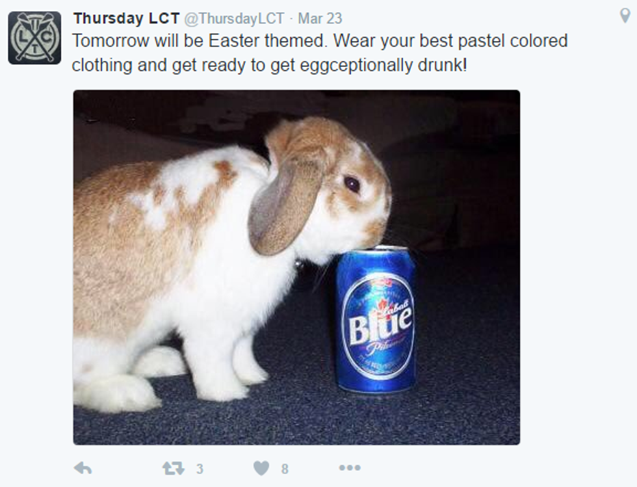Open the Thursday LCT display name
The width and height of the screenshot is (637, 487).
(126, 18)
